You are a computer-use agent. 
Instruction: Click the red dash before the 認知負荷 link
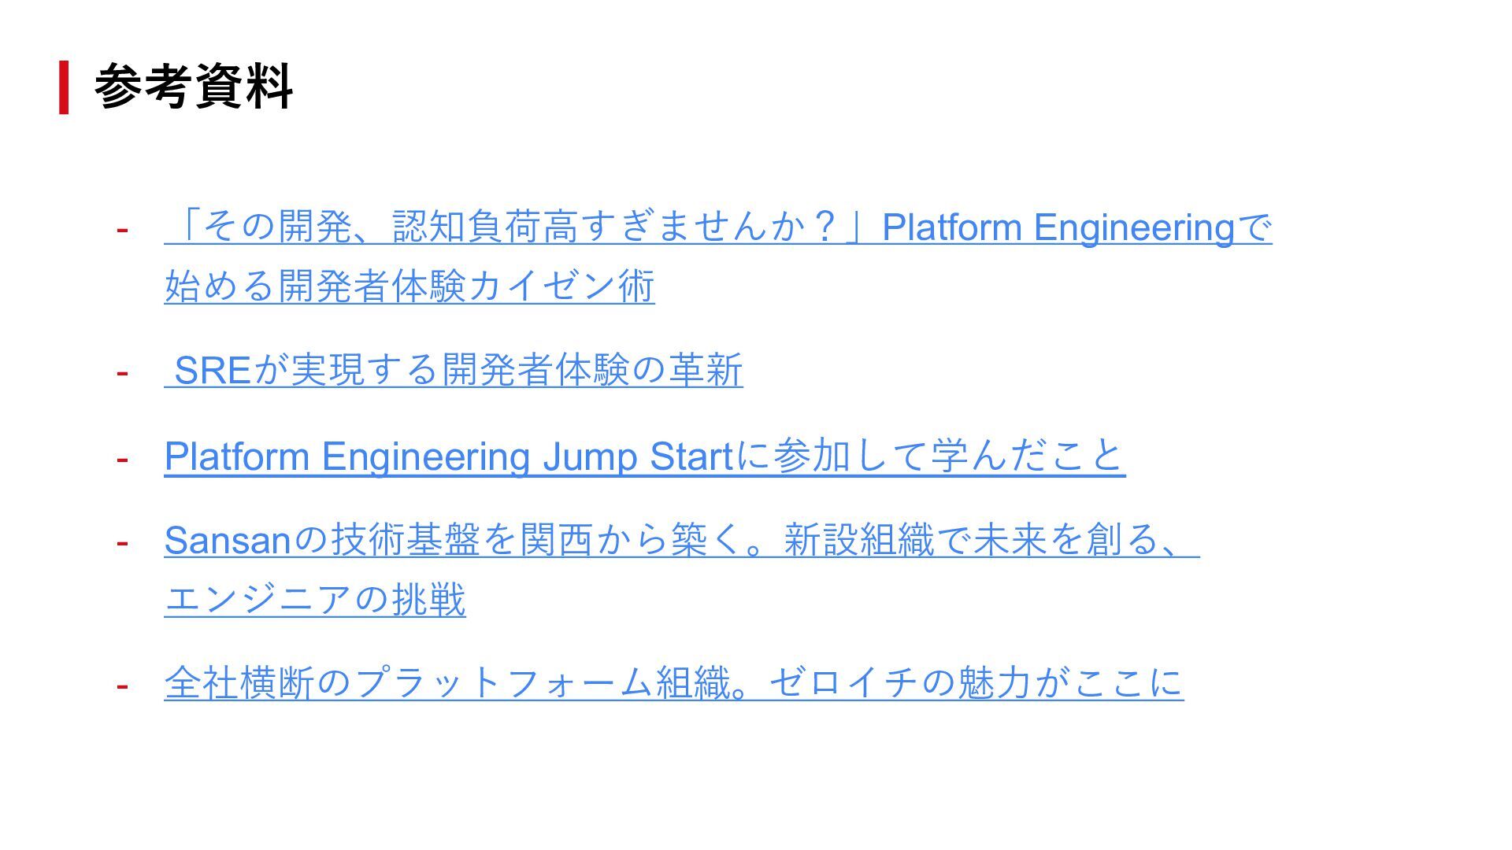point(122,230)
